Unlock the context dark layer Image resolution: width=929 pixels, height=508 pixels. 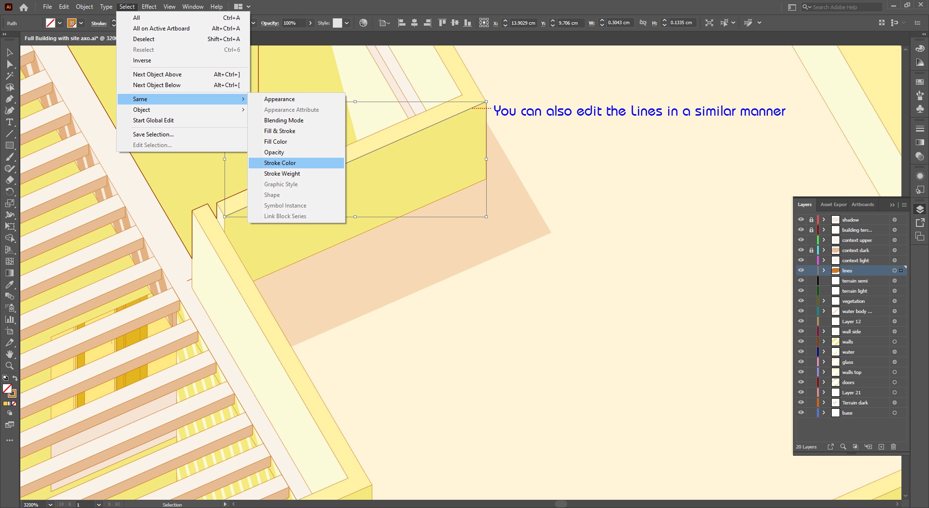point(811,250)
